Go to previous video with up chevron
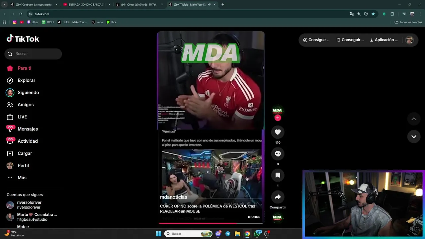Screen dimensions: 425x239 tap(414, 119)
